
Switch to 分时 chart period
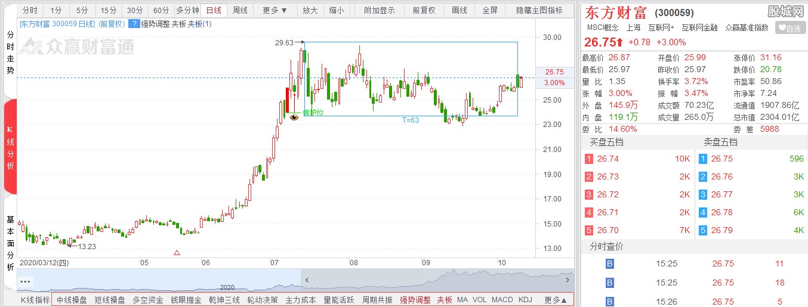tap(29, 10)
